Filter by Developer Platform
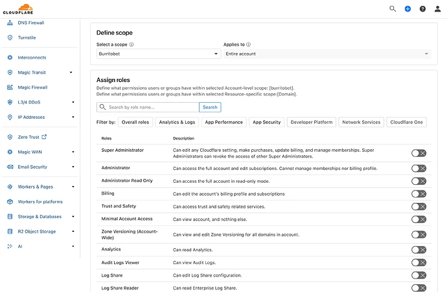The width and height of the screenshot is (447, 292). [312, 122]
